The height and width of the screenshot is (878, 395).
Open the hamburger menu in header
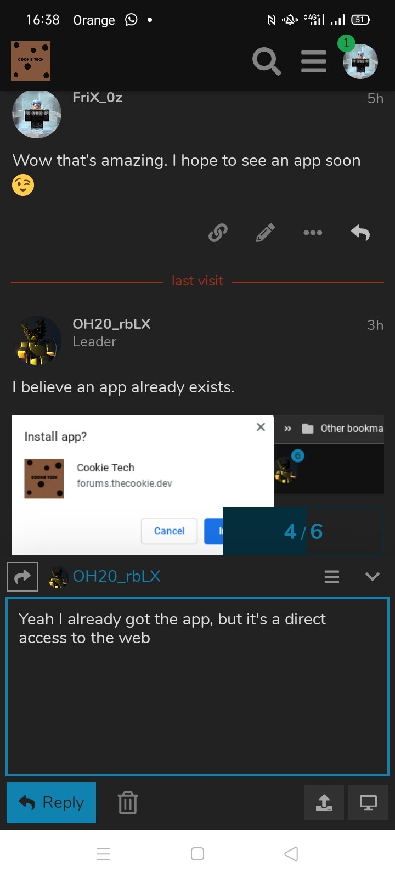[x=314, y=61]
